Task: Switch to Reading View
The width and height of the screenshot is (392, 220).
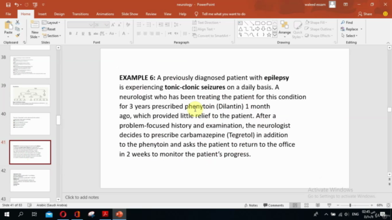Action: click(318, 205)
